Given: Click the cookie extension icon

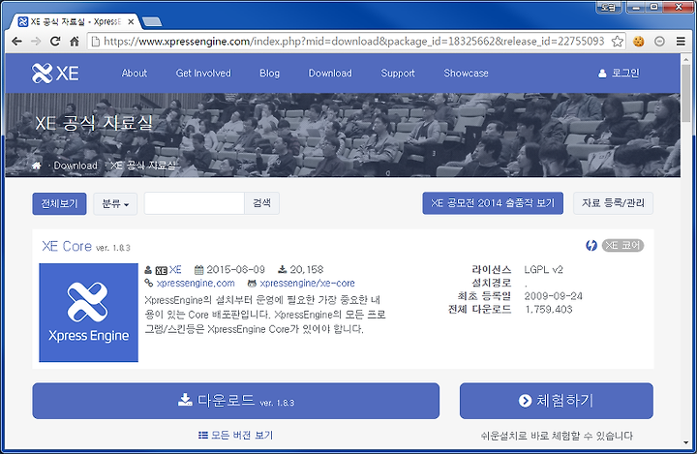Looking at the screenshot, I should [638, 42].
